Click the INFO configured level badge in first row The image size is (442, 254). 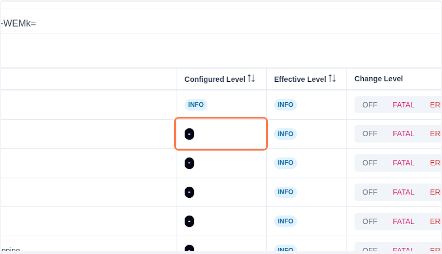[196, 105]
